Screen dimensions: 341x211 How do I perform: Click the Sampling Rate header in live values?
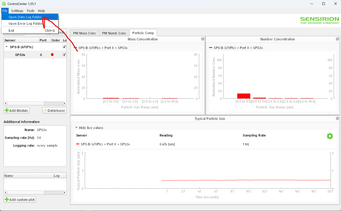click(x=254, y=135)
